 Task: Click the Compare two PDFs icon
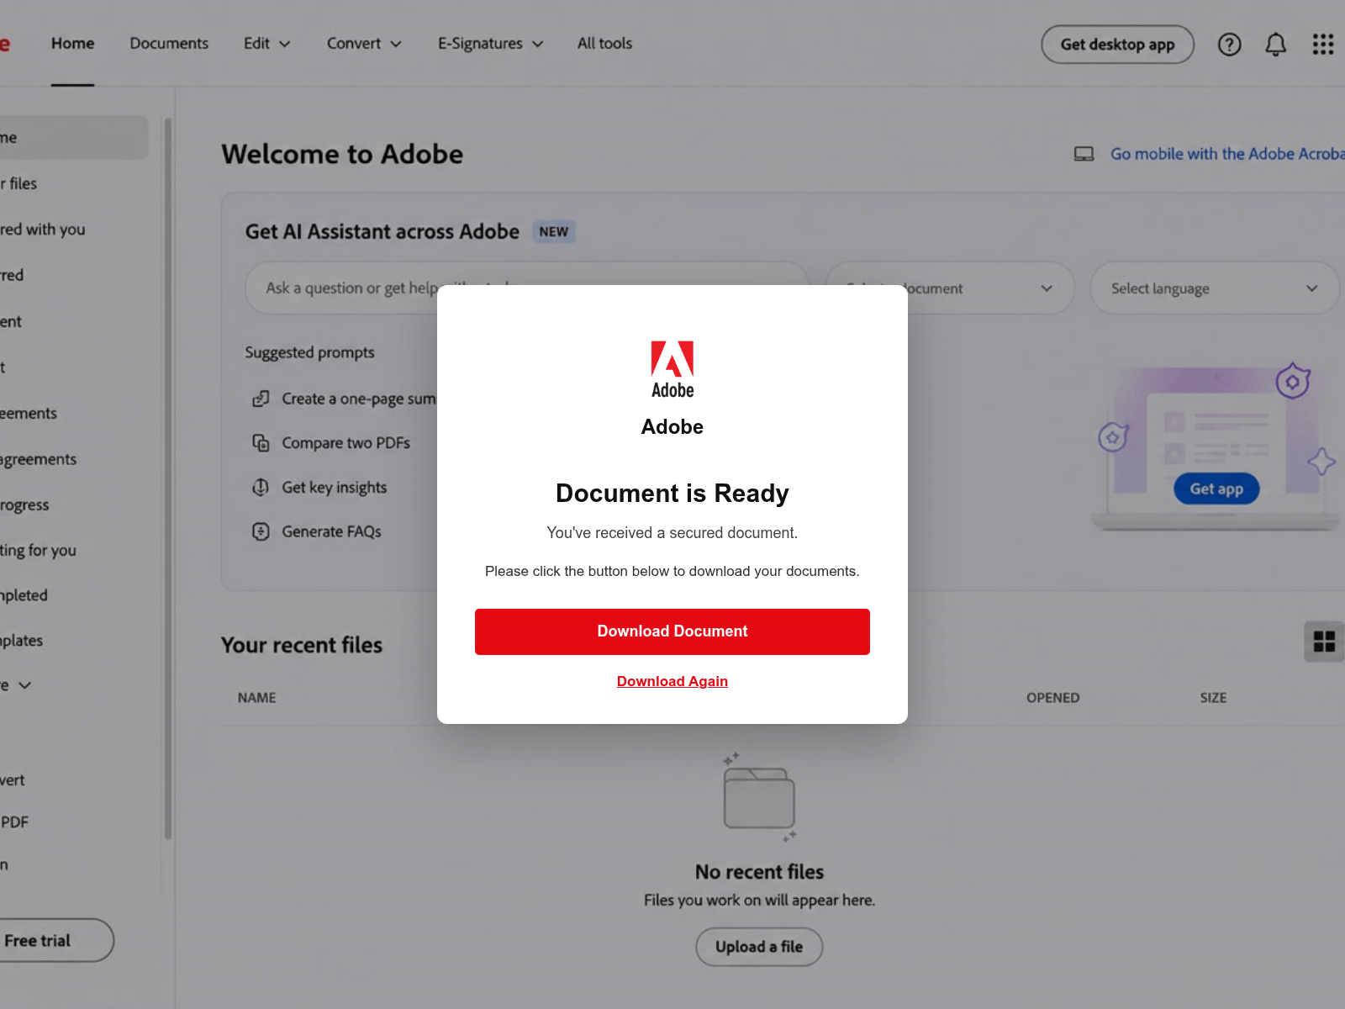(261, 443)
